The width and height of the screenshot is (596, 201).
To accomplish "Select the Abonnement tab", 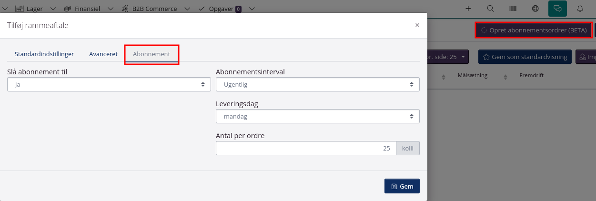I will pyautogui.click(x=152, y=54).
